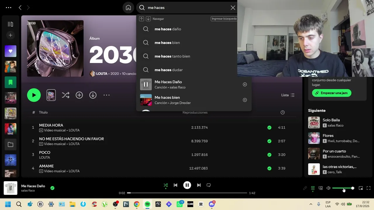Open LOUTA artist page link
The height and width of the screenshot is (210, 374).
[102, 73]
